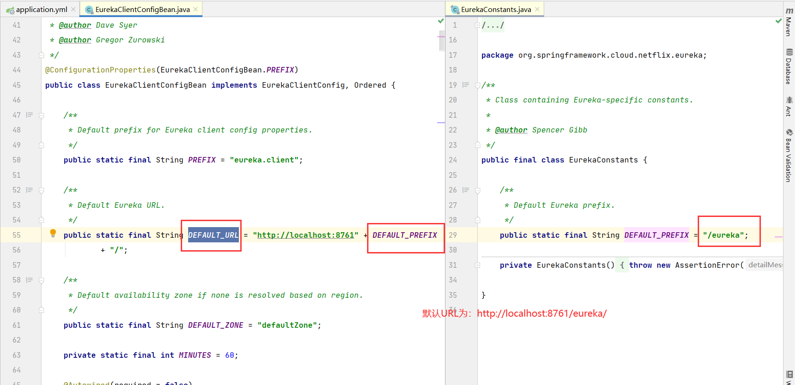Click line number 55 in the gutter
The image size is (795, 385).
point(17,235)
